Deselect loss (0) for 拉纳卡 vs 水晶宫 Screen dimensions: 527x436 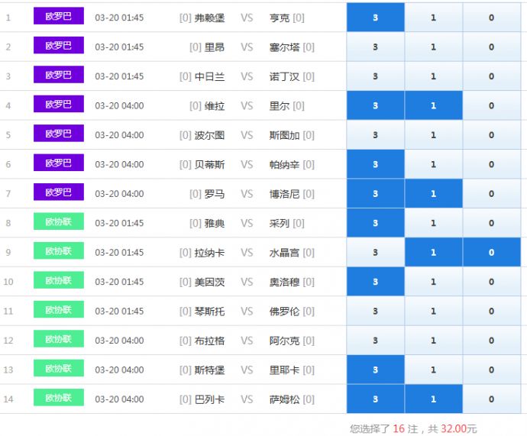pos(491,253)
